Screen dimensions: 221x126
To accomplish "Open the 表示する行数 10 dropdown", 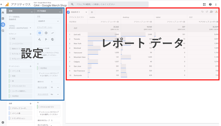I will (x=55, y=88).
